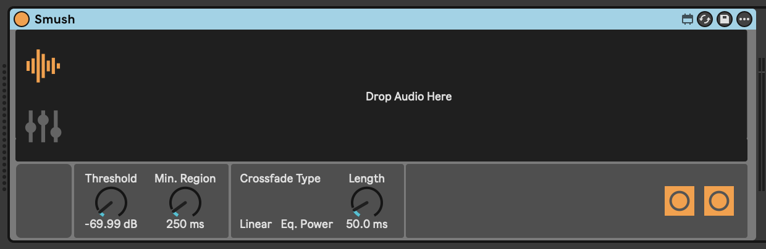Click the left orange circle button

pyautogui.click(x=680, y=201)
